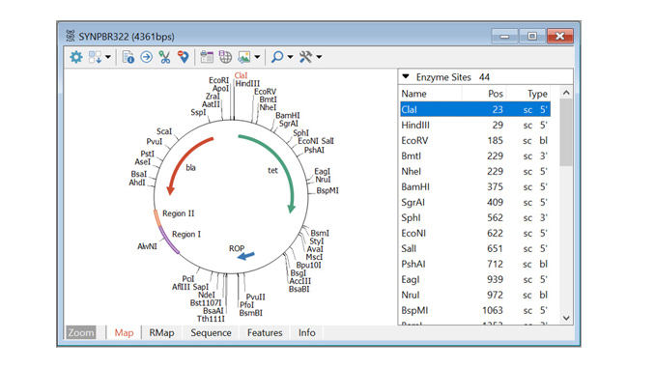The image size is (655, 368).
Task: Click the PvuII site label on map
Action: tap(255, 297)
